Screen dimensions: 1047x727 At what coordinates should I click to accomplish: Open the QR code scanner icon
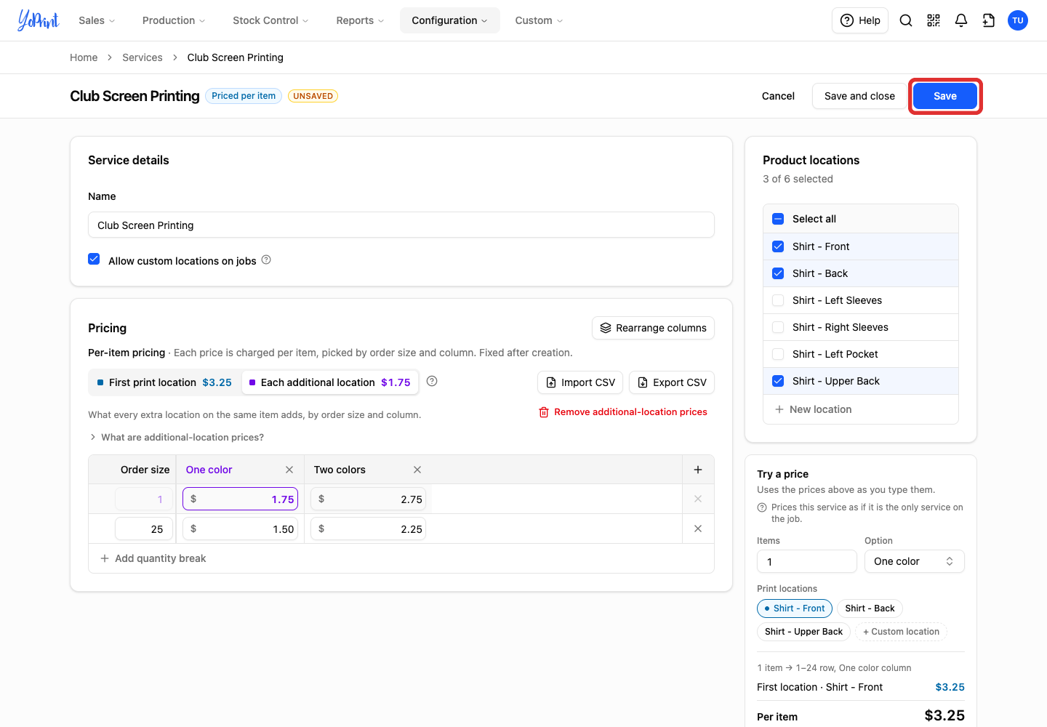(934, 20)
